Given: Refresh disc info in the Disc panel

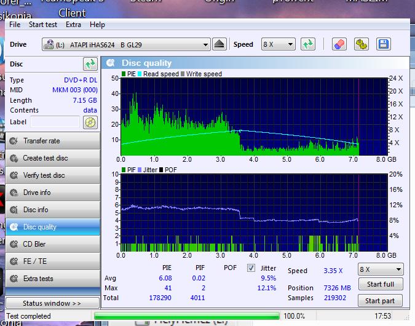Looking at the screenshot, I should (x=90, y=64).
